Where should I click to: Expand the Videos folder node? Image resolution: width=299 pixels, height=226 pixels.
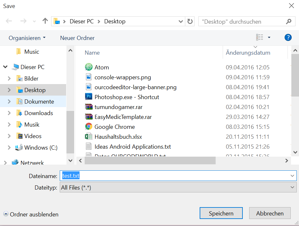tap(9, 136)
